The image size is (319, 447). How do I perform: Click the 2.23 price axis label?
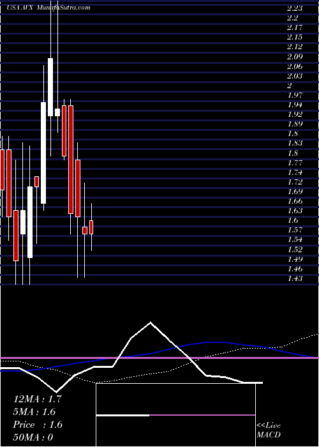click(295, 8)
